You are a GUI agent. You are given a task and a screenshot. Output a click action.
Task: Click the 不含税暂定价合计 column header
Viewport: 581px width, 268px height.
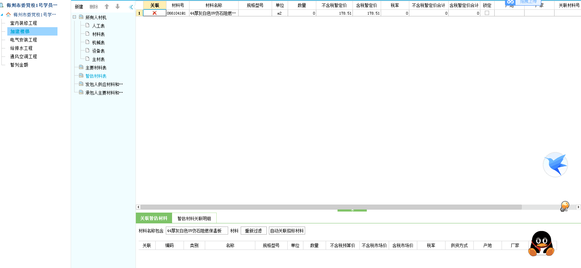(x=428, y=5)
